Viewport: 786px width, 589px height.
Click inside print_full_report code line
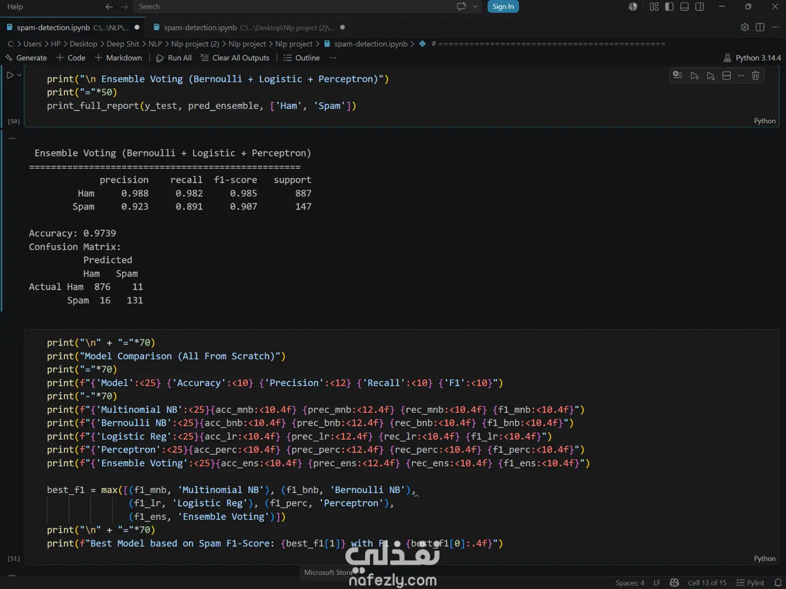pos(201,106)
